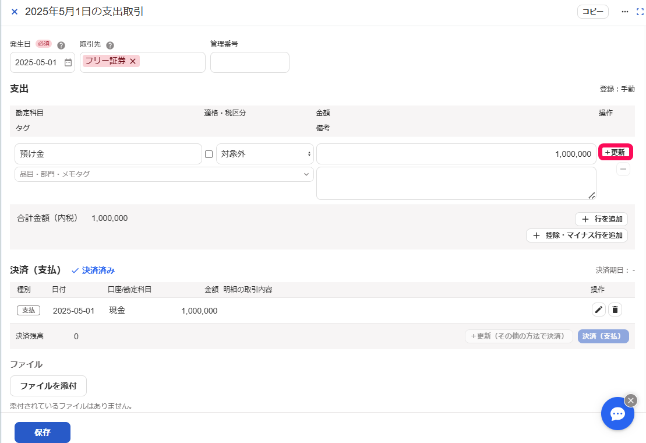Expand the panel to fullscreen view
This screenshot has height=443, width=646.
pos(640,12)
